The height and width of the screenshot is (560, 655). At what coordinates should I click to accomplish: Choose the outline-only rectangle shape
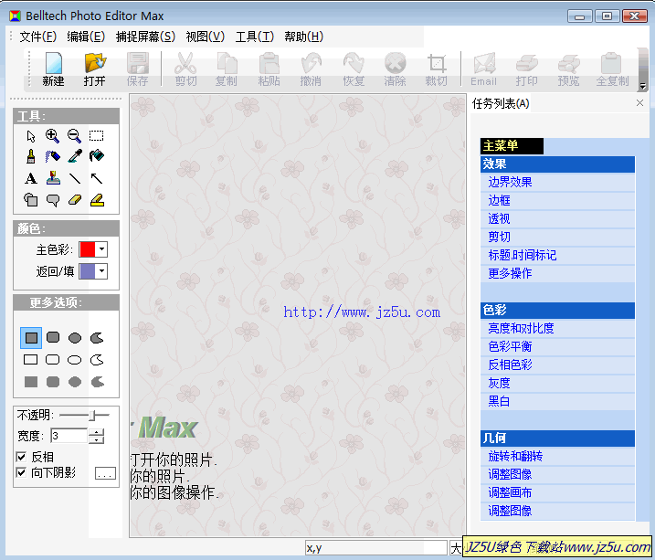pos(31,360)
